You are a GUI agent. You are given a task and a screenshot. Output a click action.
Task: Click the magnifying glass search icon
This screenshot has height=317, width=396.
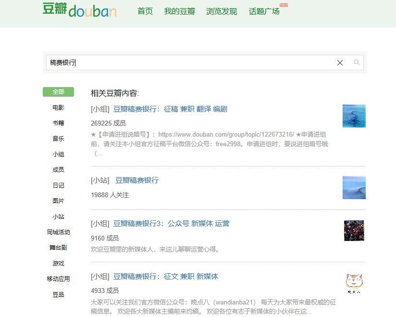[357, 63]
